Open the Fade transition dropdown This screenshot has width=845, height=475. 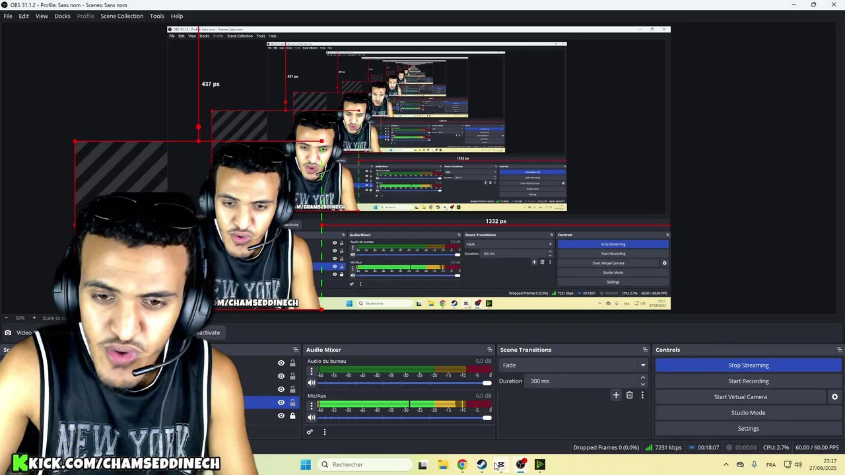tap(574, 365)
